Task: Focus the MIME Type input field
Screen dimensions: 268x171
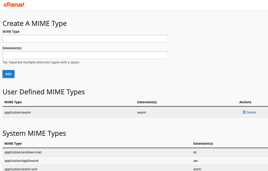Action: click(85, 39)
